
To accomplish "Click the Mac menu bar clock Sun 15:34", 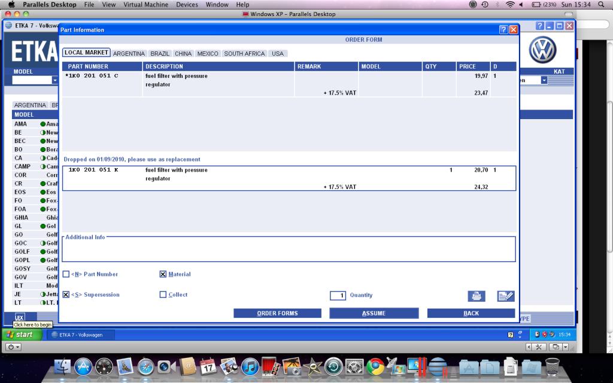I will tap(576, 5).
